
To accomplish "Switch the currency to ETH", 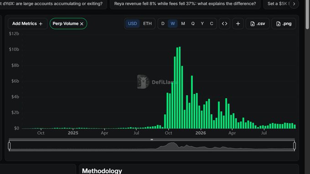I will (147, 24).
